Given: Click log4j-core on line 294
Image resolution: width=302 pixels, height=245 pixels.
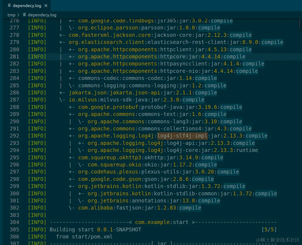Looking at the screenshot, I should (182, 150).
